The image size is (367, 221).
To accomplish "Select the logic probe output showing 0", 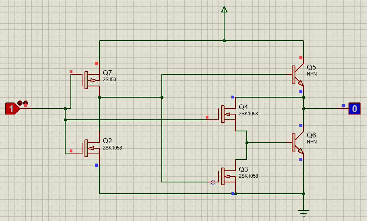I will (355, 108).
